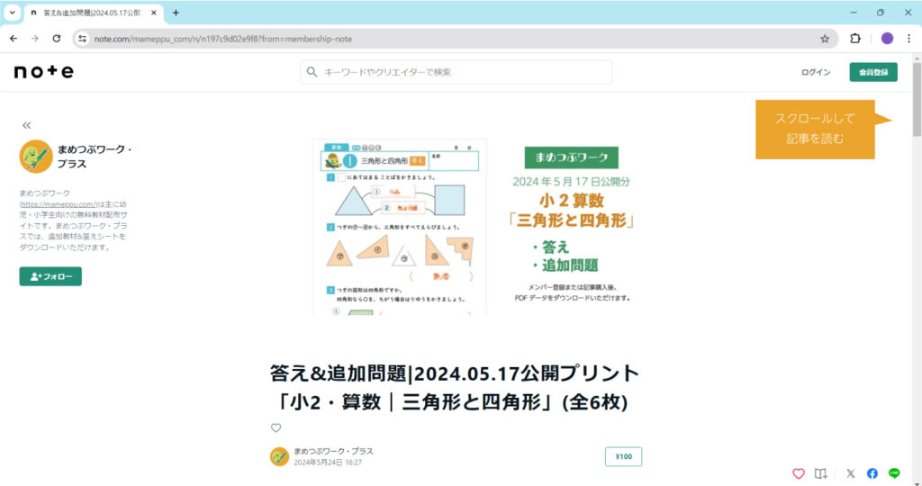Image resolution: width=922 pixels, height=486 pixels.
Task: Click the browser forward arrow
Action: [x=35, y=38]
